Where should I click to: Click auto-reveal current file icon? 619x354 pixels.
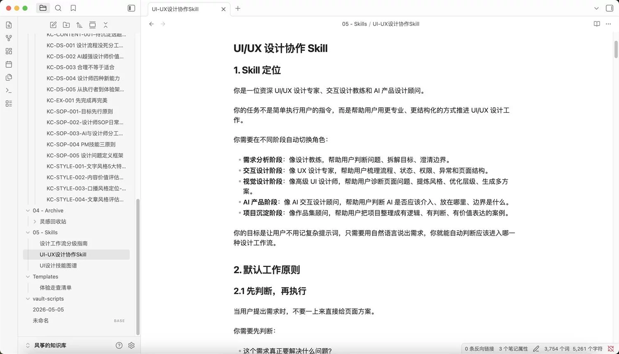pos(92,25)
